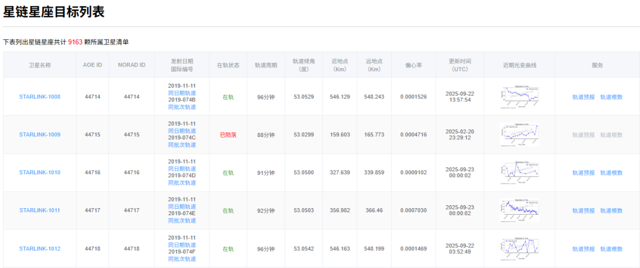Open 同日期轨道 link for 2019-074B

click(182, 93)
